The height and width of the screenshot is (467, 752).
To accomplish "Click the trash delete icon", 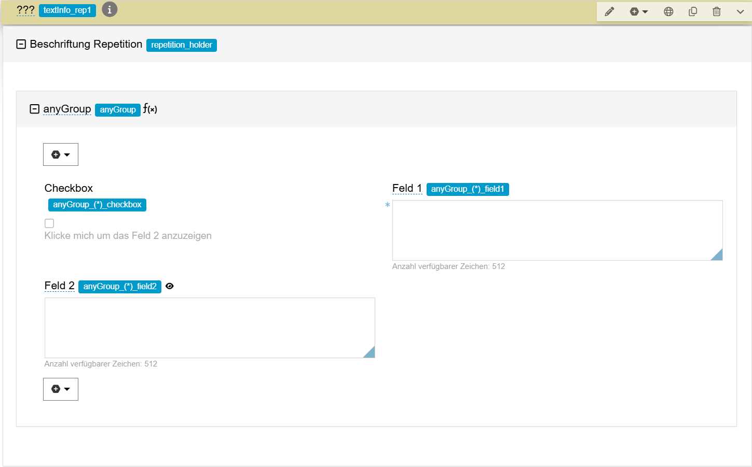I will [x=716, y=11].
